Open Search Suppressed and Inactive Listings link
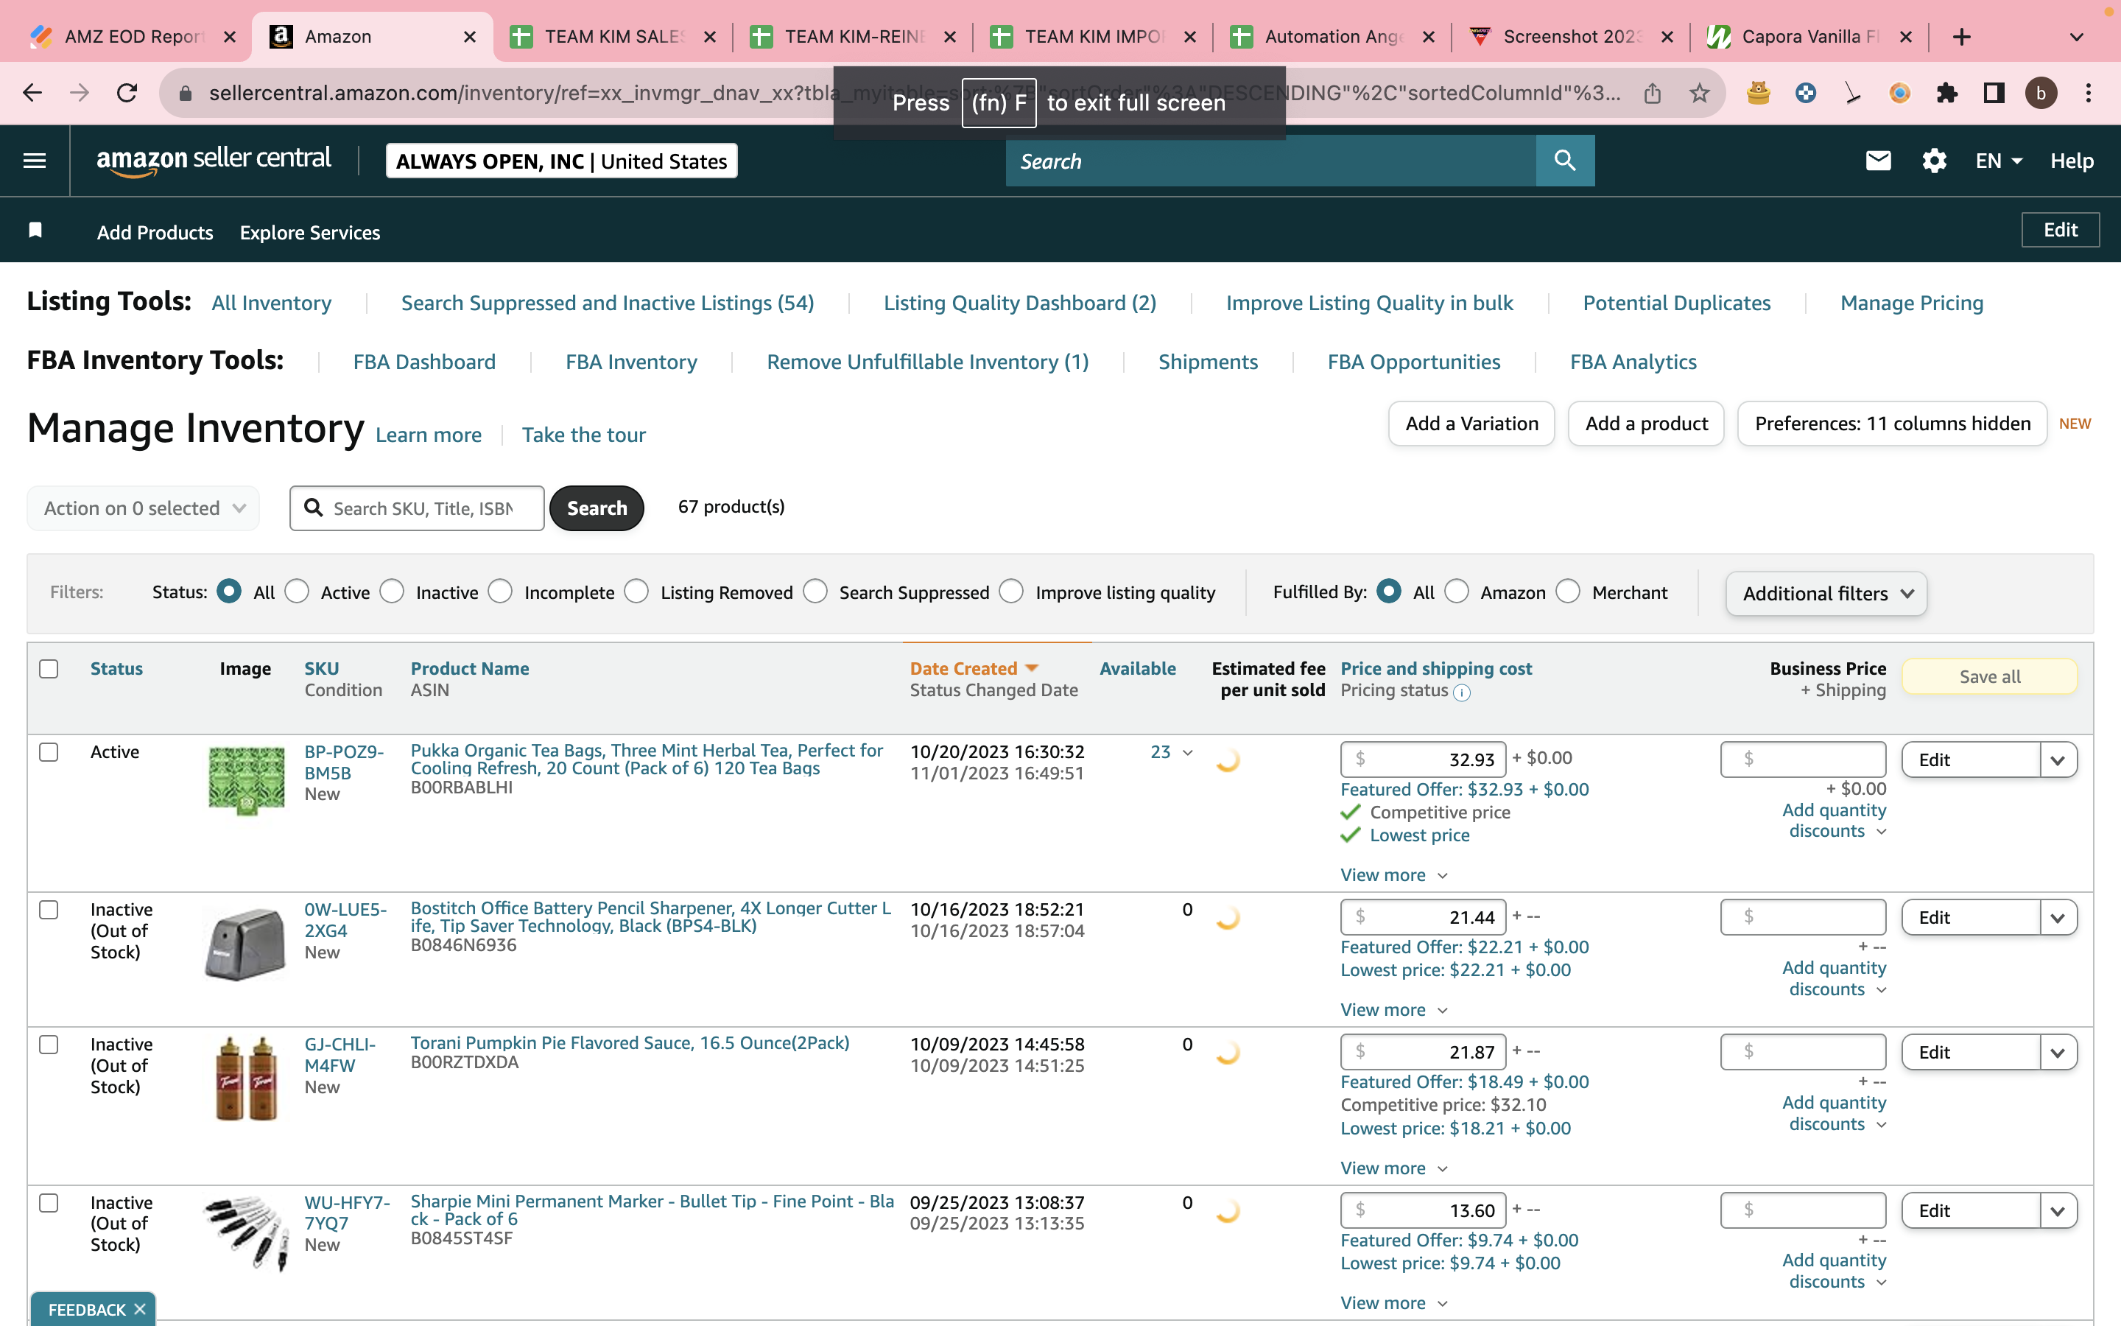This screenshot has height=1326, width=2121. [x=608, y=303]
